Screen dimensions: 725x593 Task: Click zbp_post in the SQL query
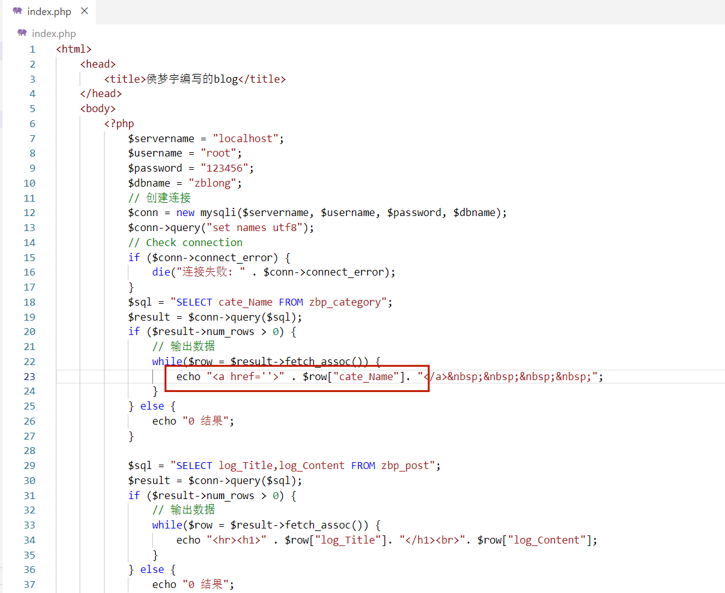[405, 465]
